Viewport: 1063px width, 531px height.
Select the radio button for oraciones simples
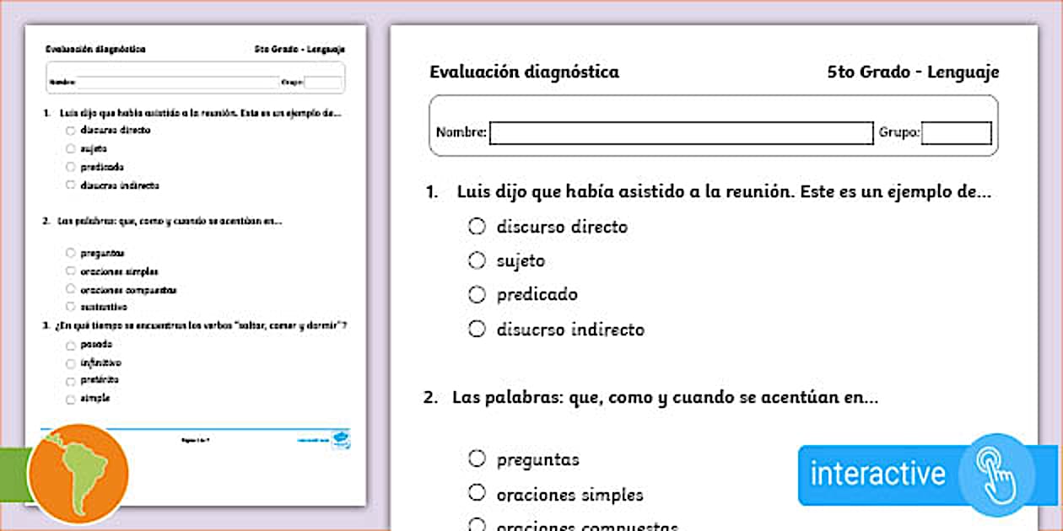coord(477,494)
